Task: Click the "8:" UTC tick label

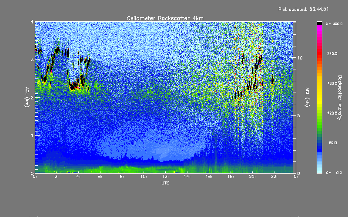Action: pos(122,177)
